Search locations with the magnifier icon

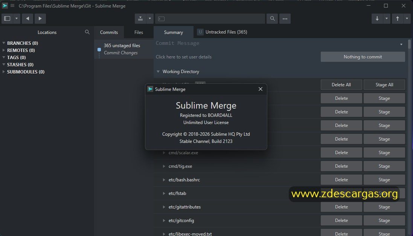[x=87, y=32]
